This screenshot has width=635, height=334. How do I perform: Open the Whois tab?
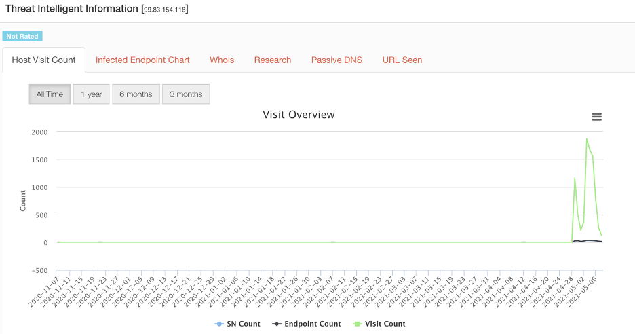click(x=222, y=60)
